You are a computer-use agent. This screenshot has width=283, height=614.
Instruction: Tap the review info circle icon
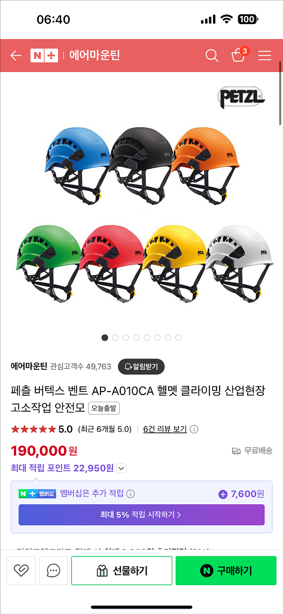point(194,429)
